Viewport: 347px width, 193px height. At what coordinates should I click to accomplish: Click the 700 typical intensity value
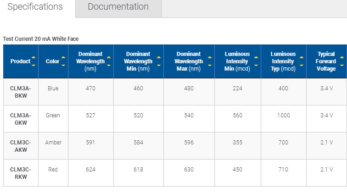(283, 143)
